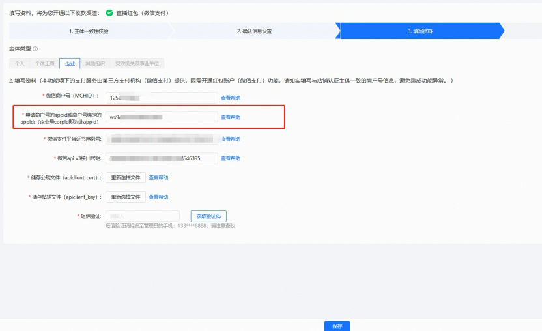Click the 主体类型 label
The width and height of the screenshot is (542, 331).
(x=20, y=49)
